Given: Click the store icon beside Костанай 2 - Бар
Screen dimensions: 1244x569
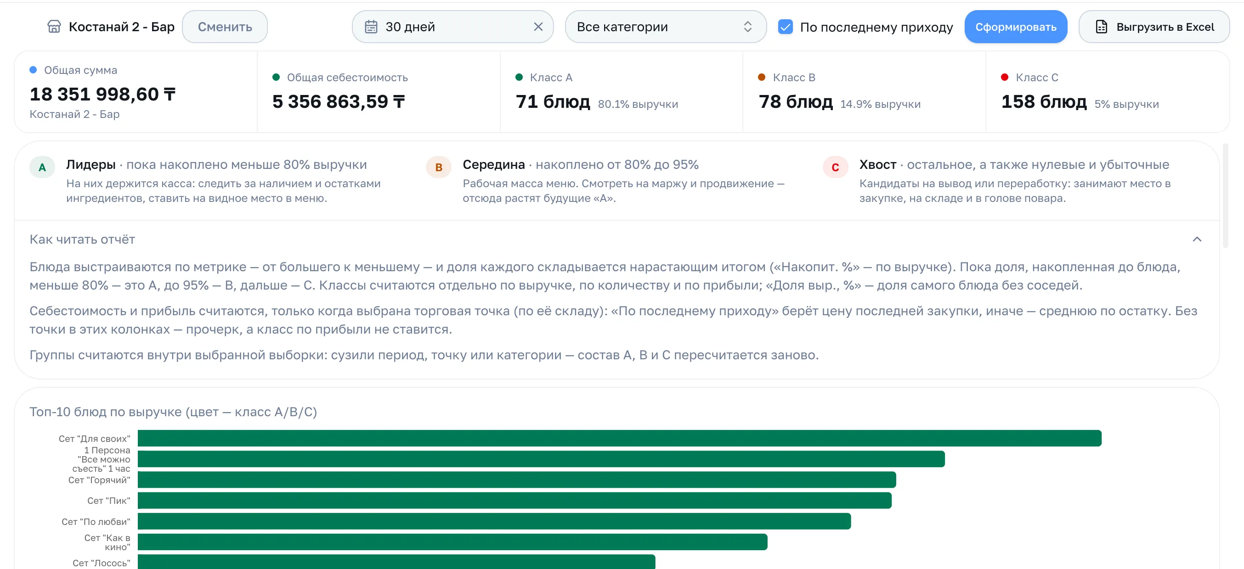Looking at the screenshot, I should click(54, 27).
